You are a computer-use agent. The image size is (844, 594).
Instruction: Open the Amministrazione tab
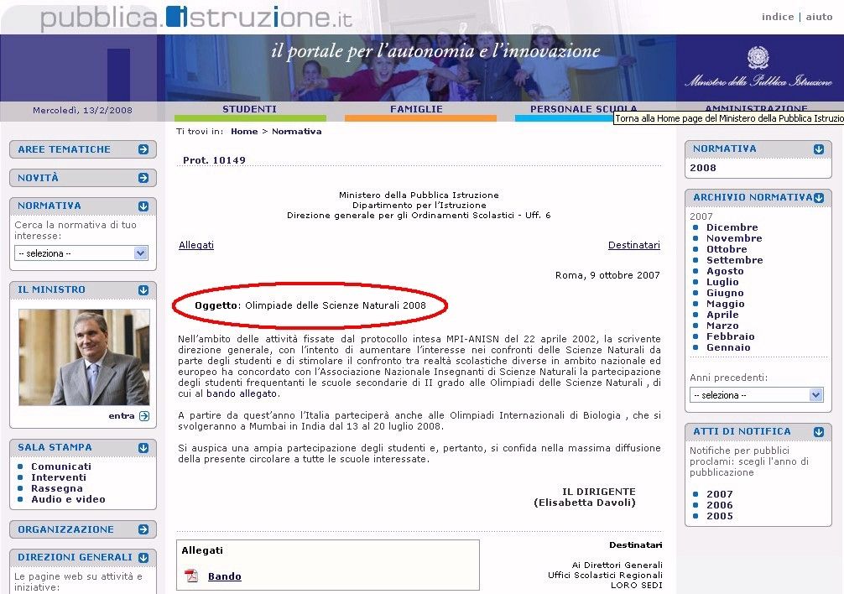756,108
